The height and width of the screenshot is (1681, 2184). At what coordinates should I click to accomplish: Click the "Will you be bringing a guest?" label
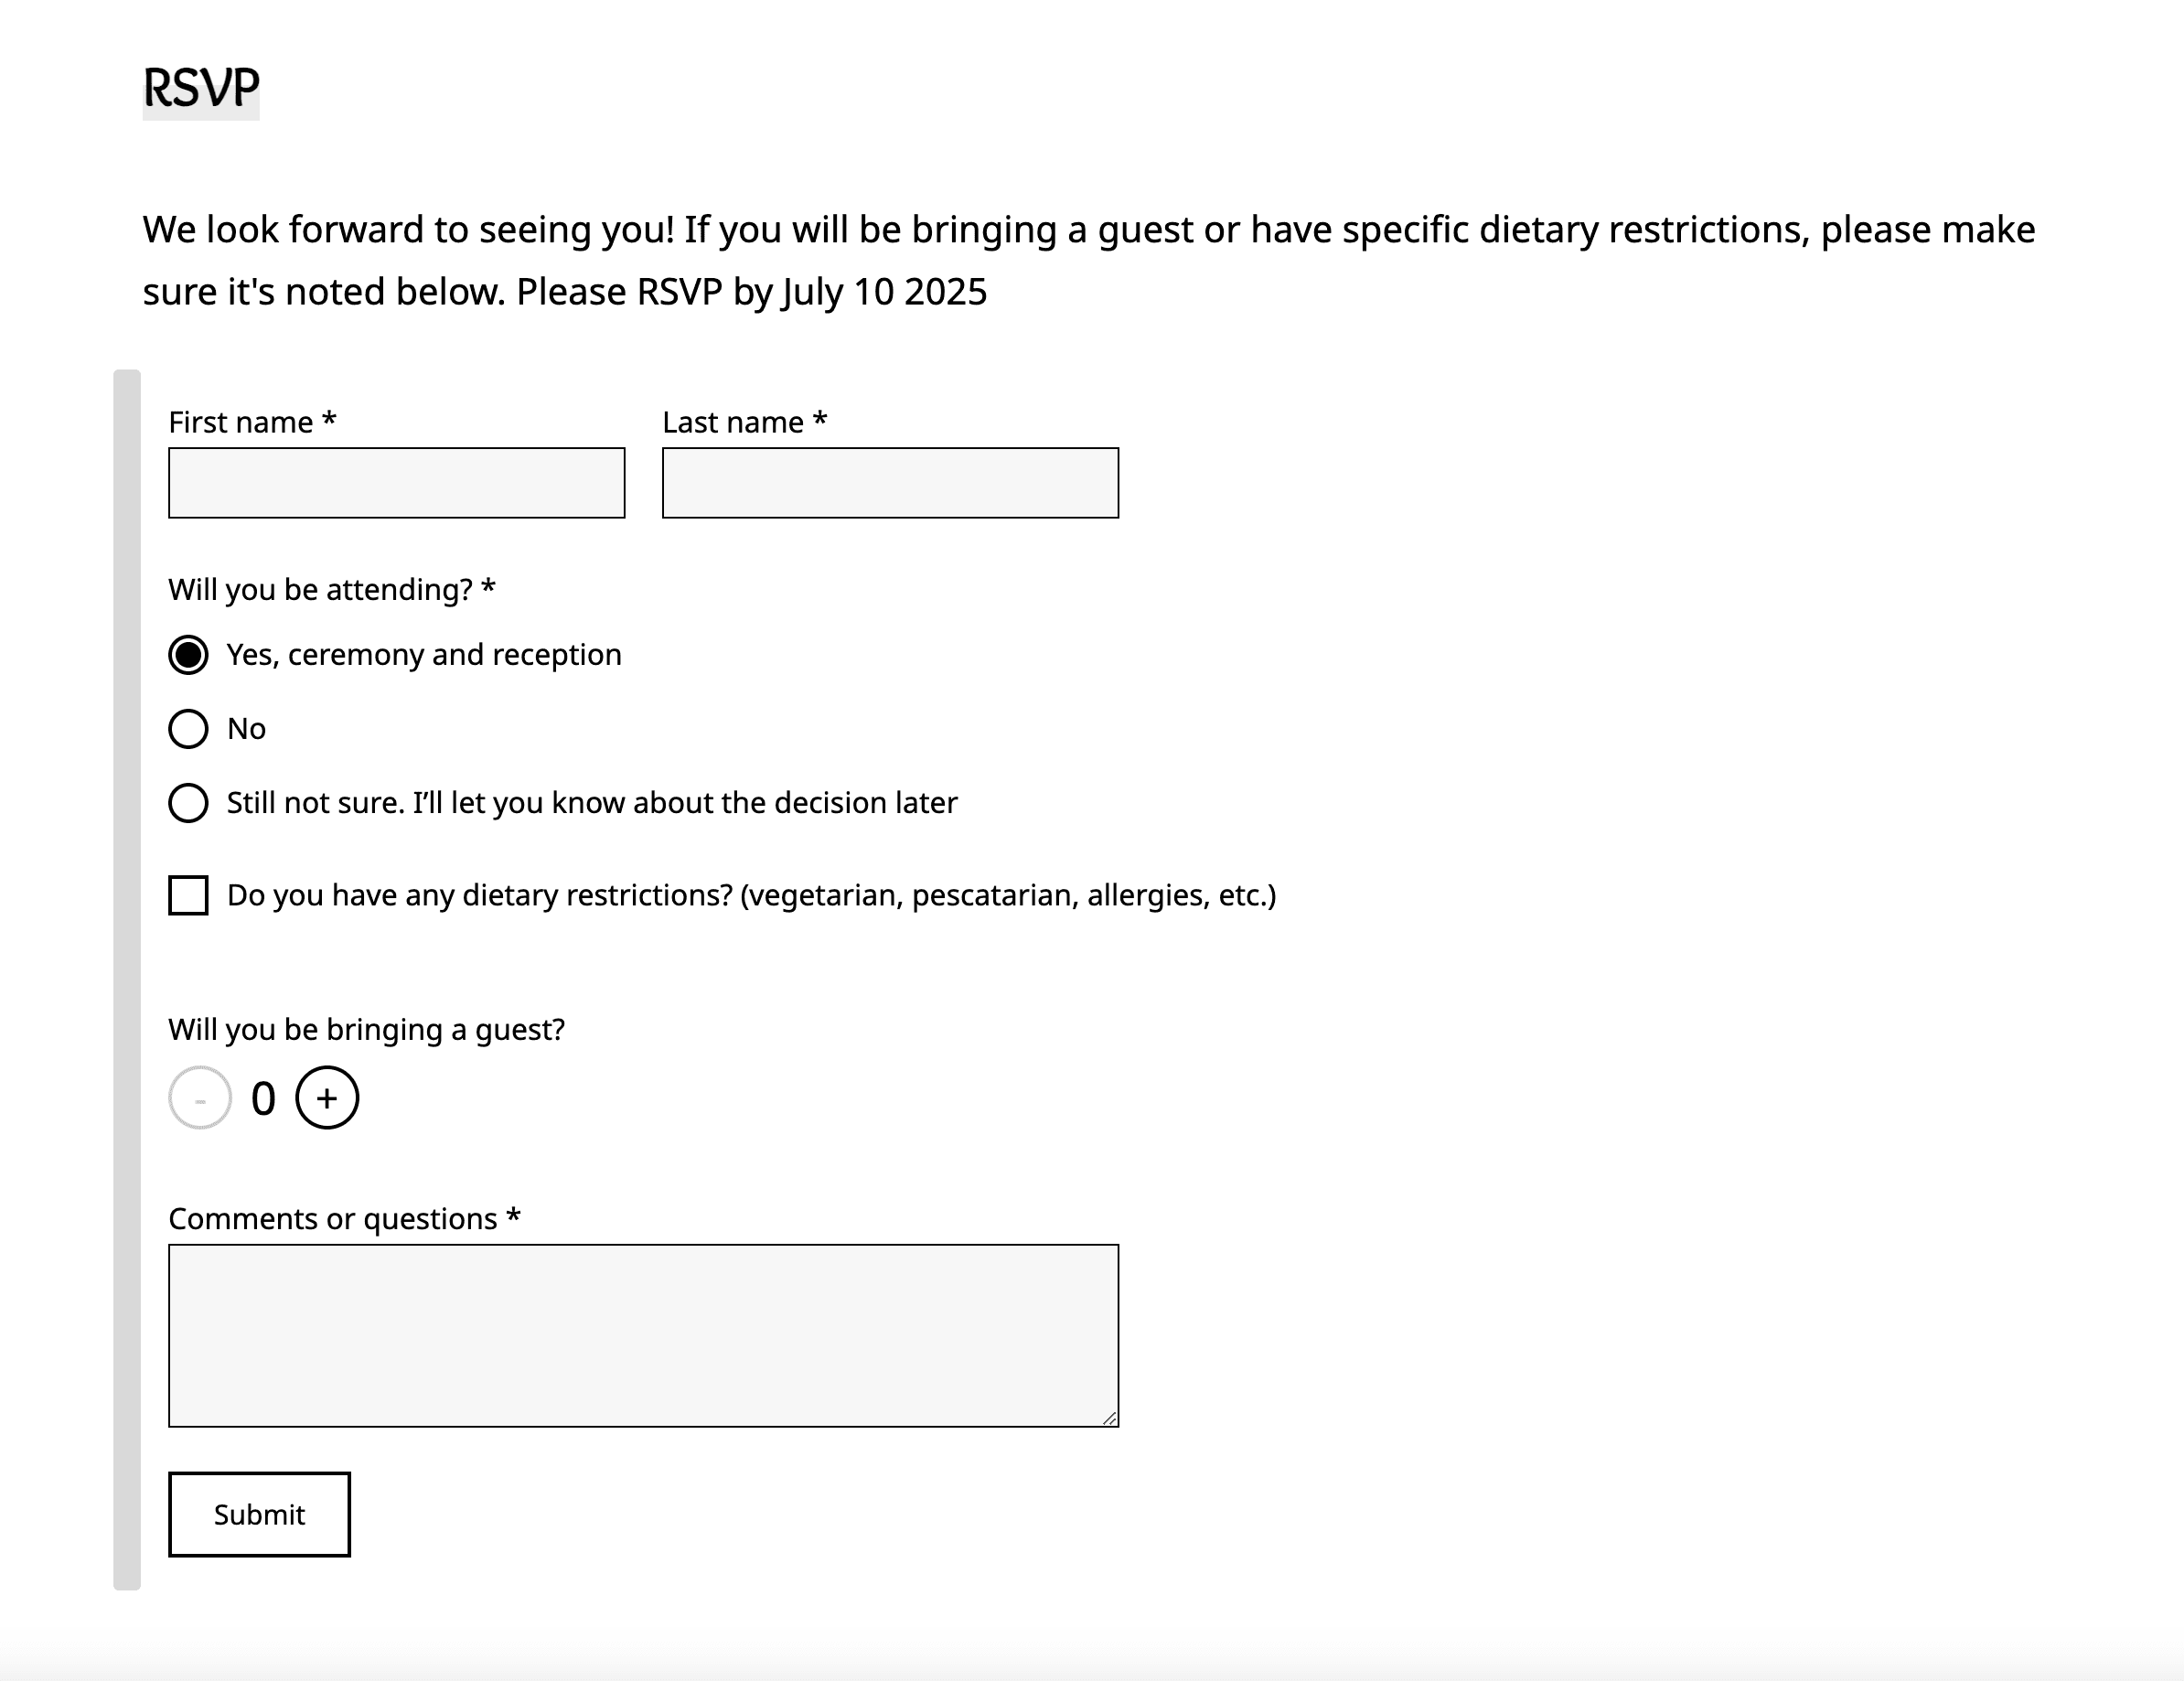tap(366, 1029)
